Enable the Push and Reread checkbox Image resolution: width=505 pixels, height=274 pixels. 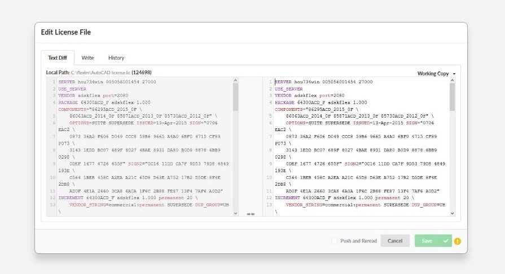pos(334,241)
